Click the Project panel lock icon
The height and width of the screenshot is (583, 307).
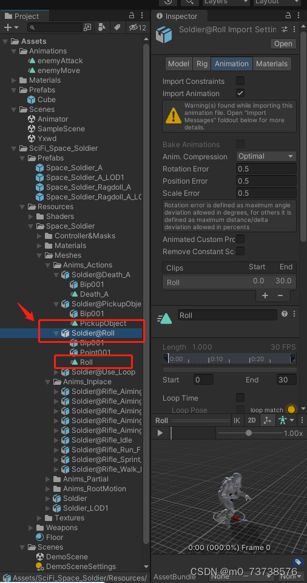(132, 16)
